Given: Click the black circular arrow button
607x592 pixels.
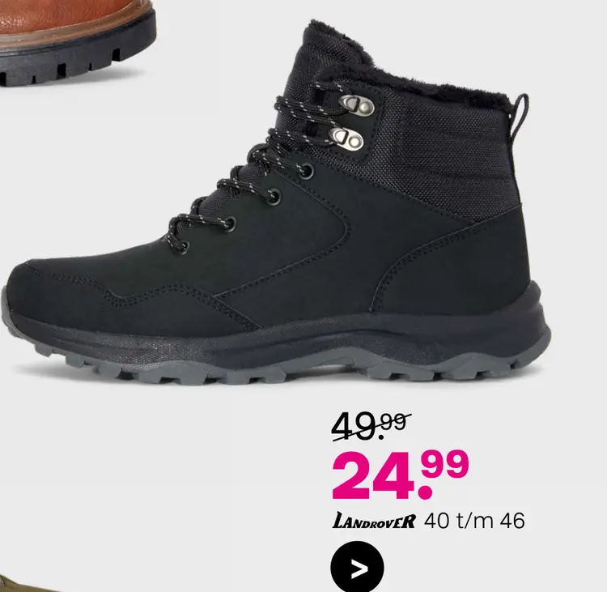Looking at the screenshot, I should (357, 568).
